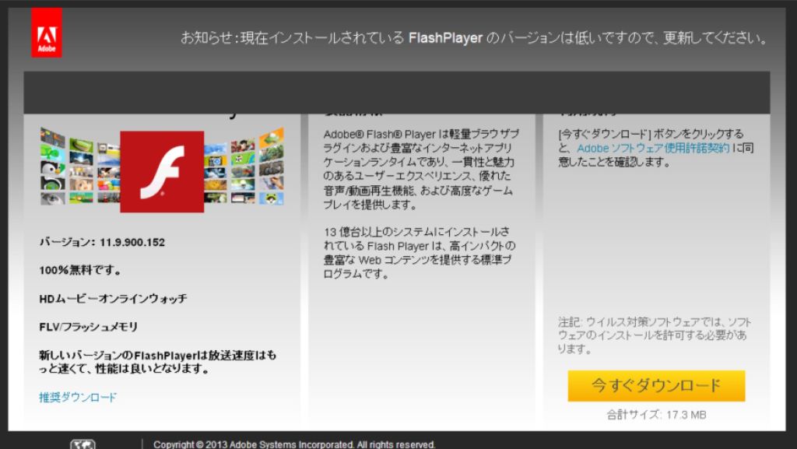This screenshot has height=449, width=797.
Task: Click the text FLV/フラッシュメモリ
Action: click(x=89, y=327)
